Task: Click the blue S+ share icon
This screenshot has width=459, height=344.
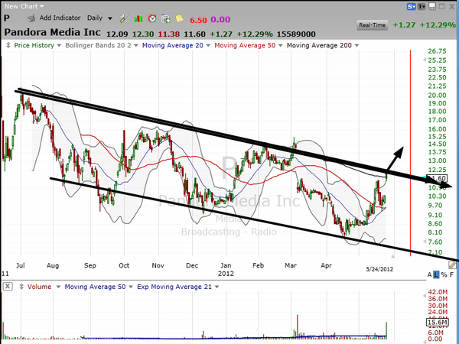Action: point(412,6)
